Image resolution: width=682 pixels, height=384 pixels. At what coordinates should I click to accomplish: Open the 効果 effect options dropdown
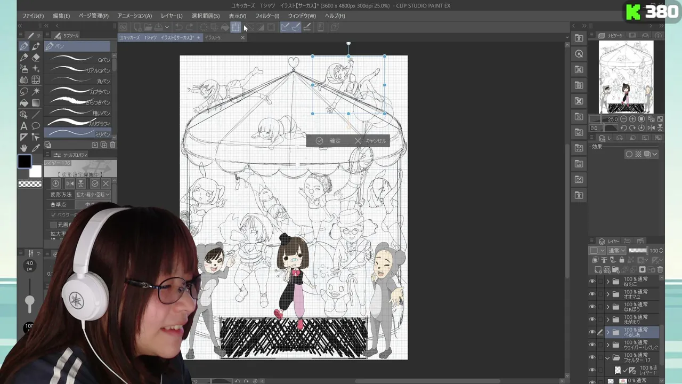pos(655,154)
